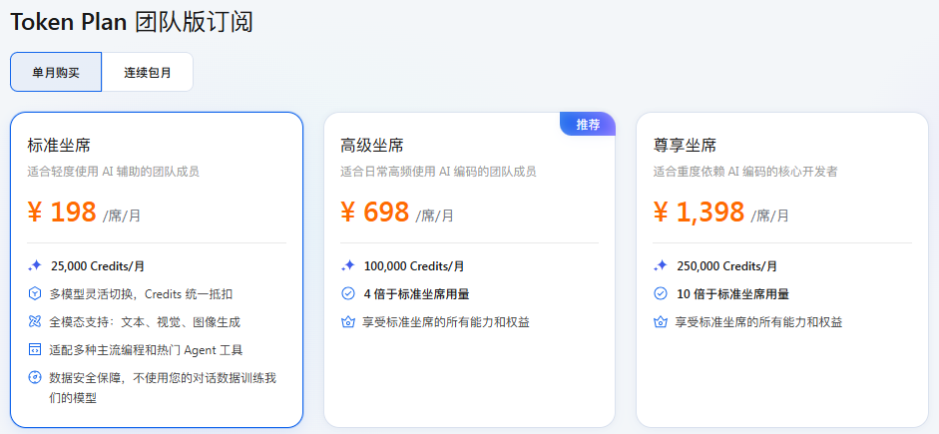This screenshot has width=939, height=434.
Task: Click checkmark icon beside 10 倍于标准坐席用量
Action: click(661, 294)
